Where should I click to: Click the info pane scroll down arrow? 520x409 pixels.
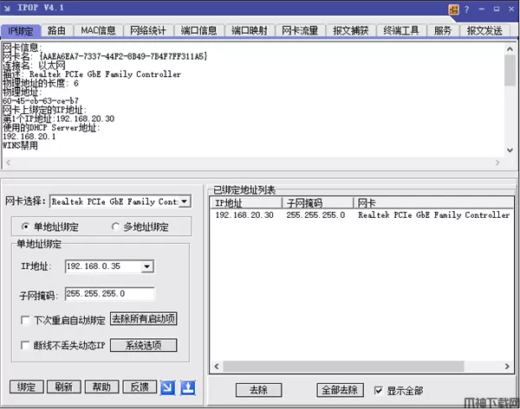[510, 150]
